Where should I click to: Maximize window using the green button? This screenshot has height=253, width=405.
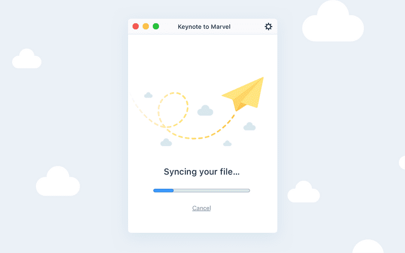click(156, 26)
